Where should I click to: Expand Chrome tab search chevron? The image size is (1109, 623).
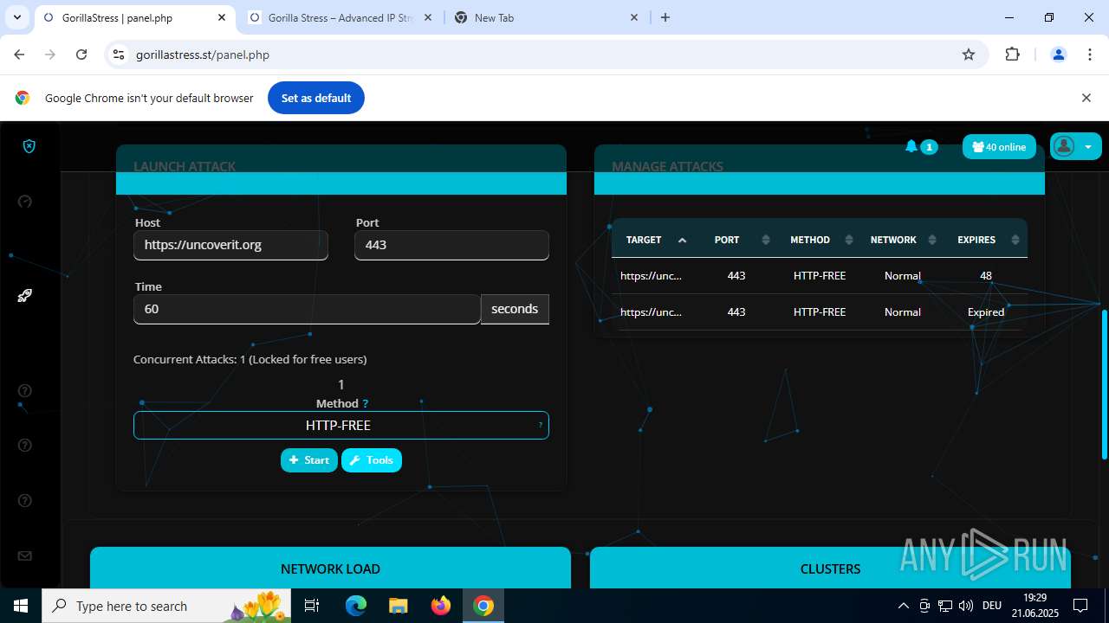tap(17, 17)
